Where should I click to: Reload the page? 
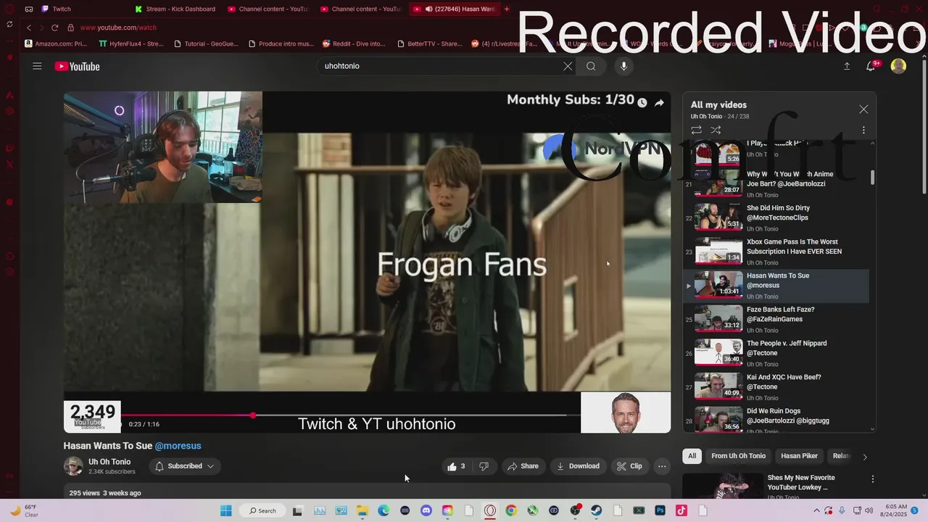(54, 28)
